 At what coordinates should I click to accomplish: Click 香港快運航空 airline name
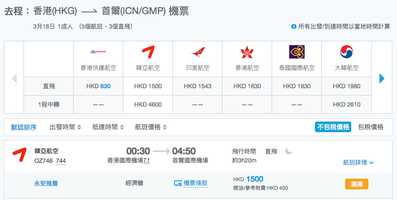(x=98, y=68)
